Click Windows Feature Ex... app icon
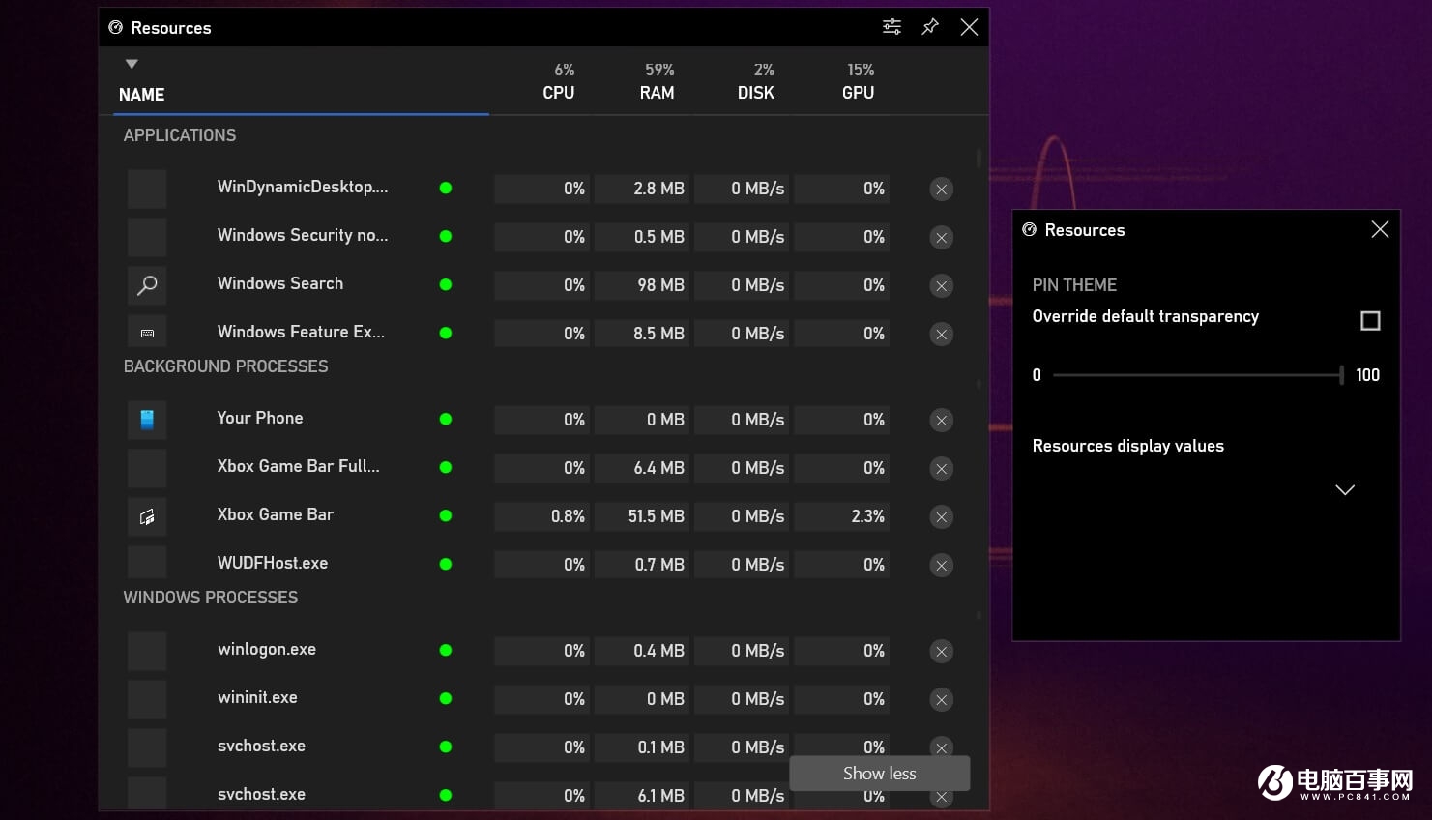The height and width of the screenshot is (820, 1432). [147, 333]
